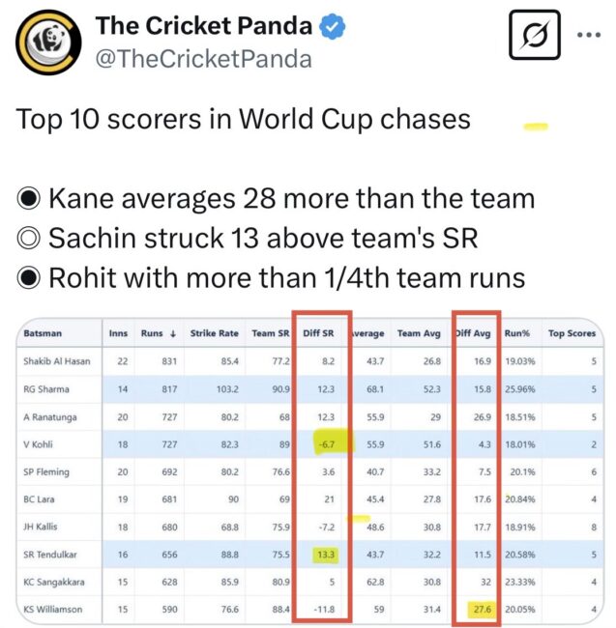Open The Cricket Panda display name

tap(204, 26)
